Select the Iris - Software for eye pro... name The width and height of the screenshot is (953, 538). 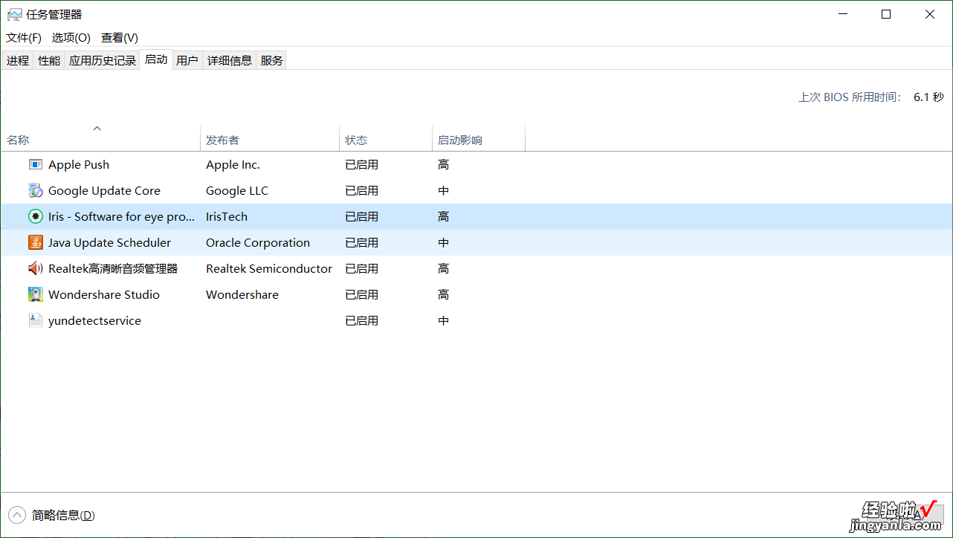[x=121, y=216]
